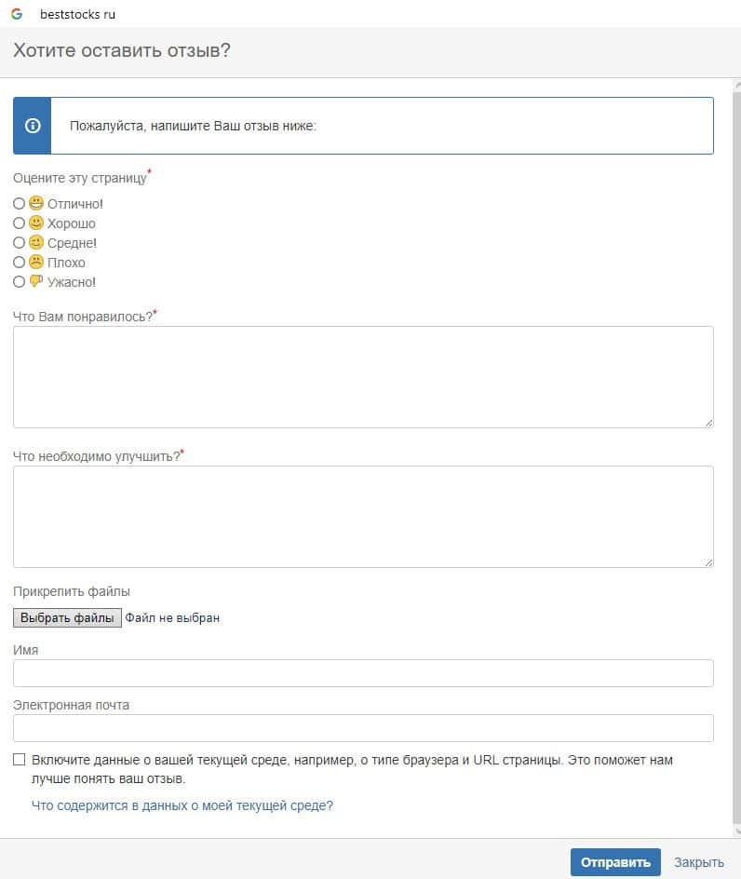741x879 pixels.
Task: Select the Отлично! rating radio button
Action: (x=20, y=203)
